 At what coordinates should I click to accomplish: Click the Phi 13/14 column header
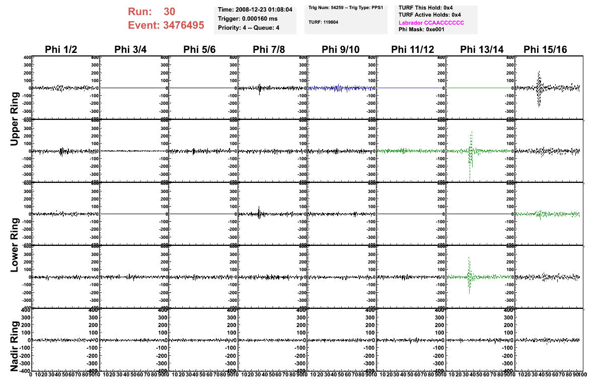tap(482, 49)
